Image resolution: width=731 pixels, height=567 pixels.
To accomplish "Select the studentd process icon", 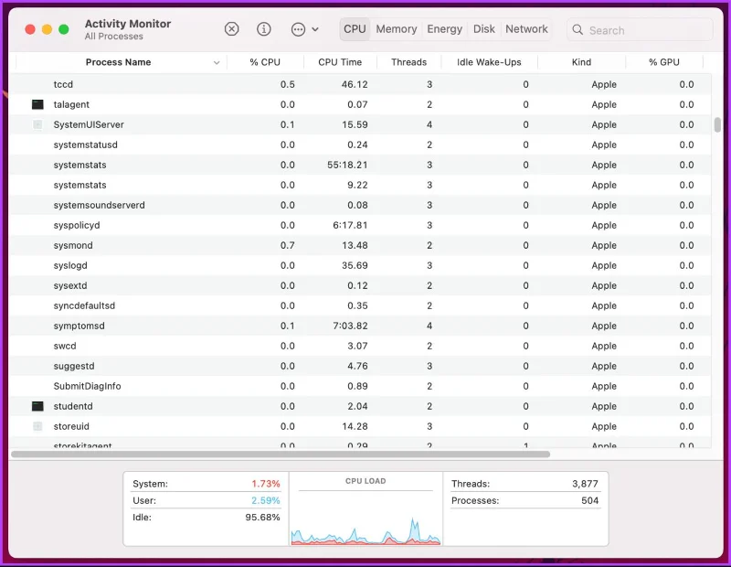I will [x=37, y=406].
